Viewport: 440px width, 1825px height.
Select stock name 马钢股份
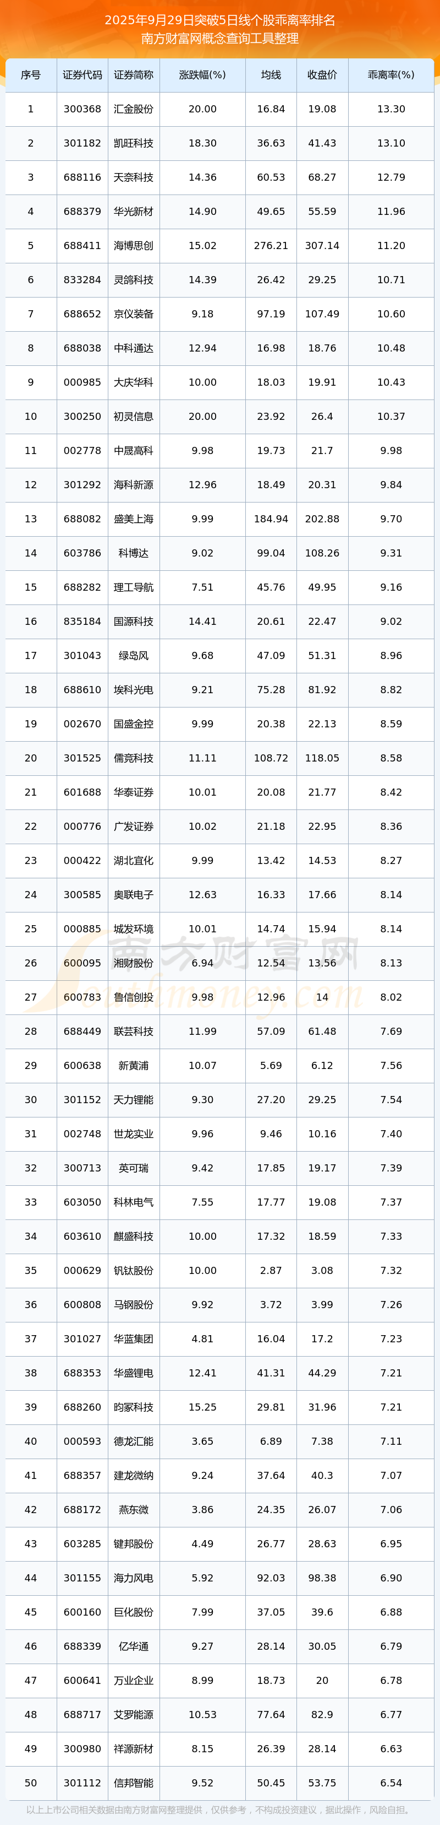tap(134, 1305)
